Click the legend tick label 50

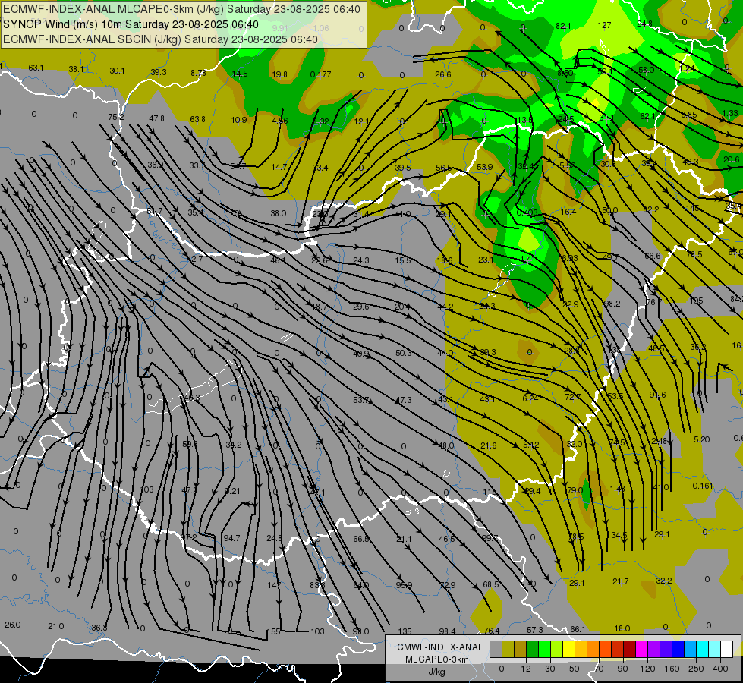pyautogui.click(x=574, y=669)
